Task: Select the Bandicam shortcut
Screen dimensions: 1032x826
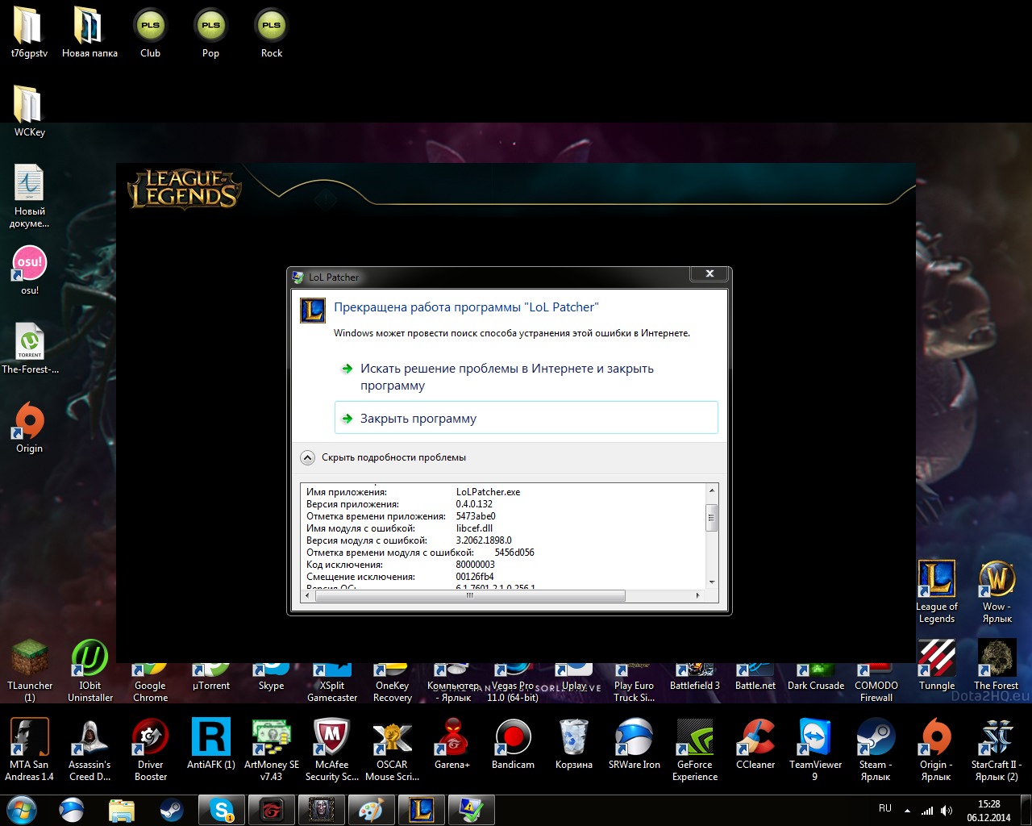Action: (x=513, y=744)
